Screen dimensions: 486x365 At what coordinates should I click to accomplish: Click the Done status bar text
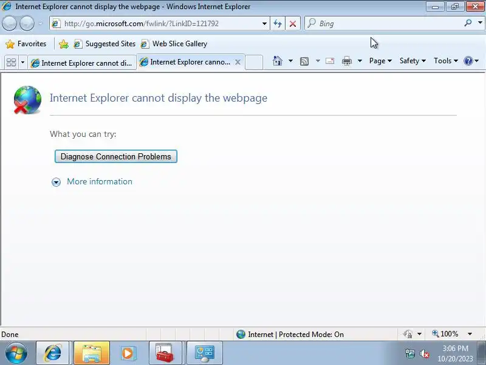[10, 335]
